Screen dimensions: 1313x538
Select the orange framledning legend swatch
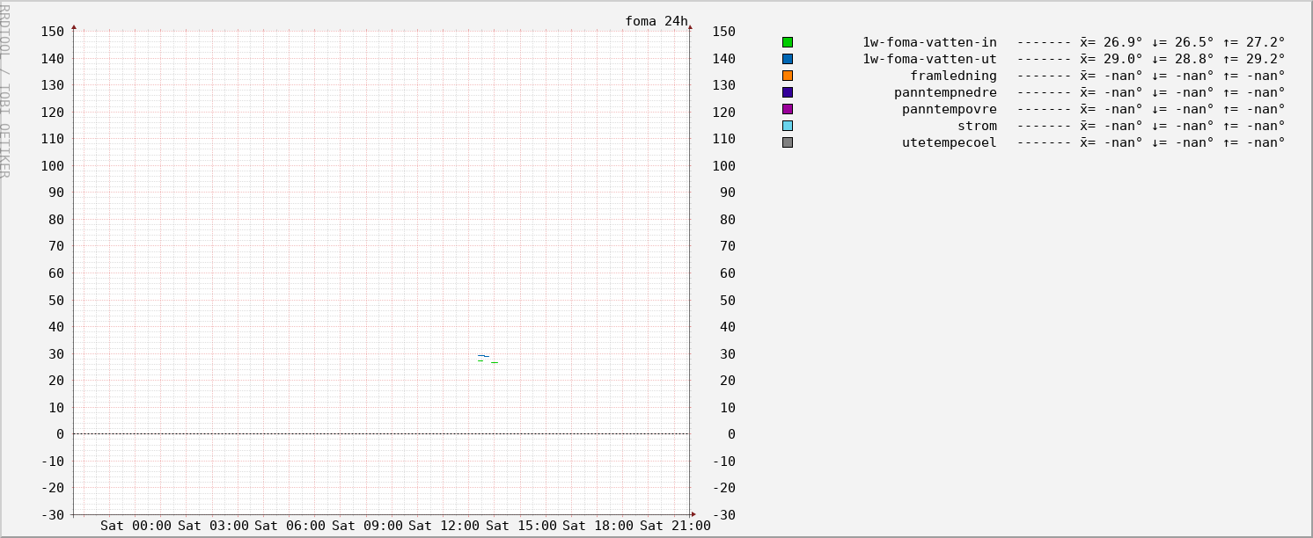(788, 76)
